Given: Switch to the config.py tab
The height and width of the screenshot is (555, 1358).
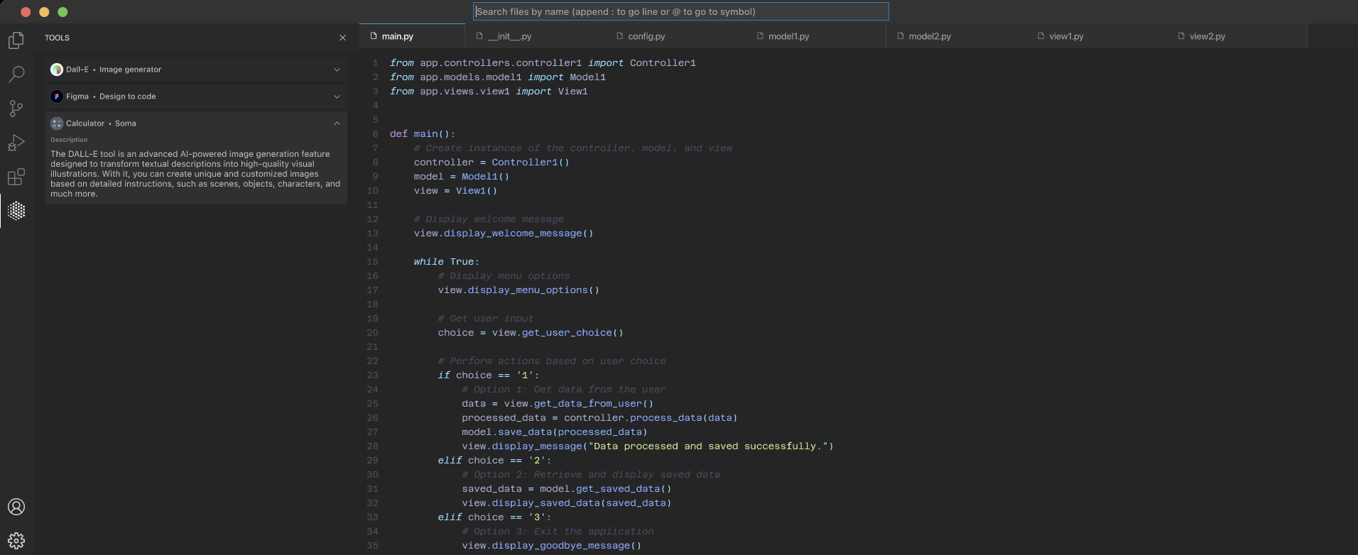Looking at the screenshot, I should pos(646,36).
